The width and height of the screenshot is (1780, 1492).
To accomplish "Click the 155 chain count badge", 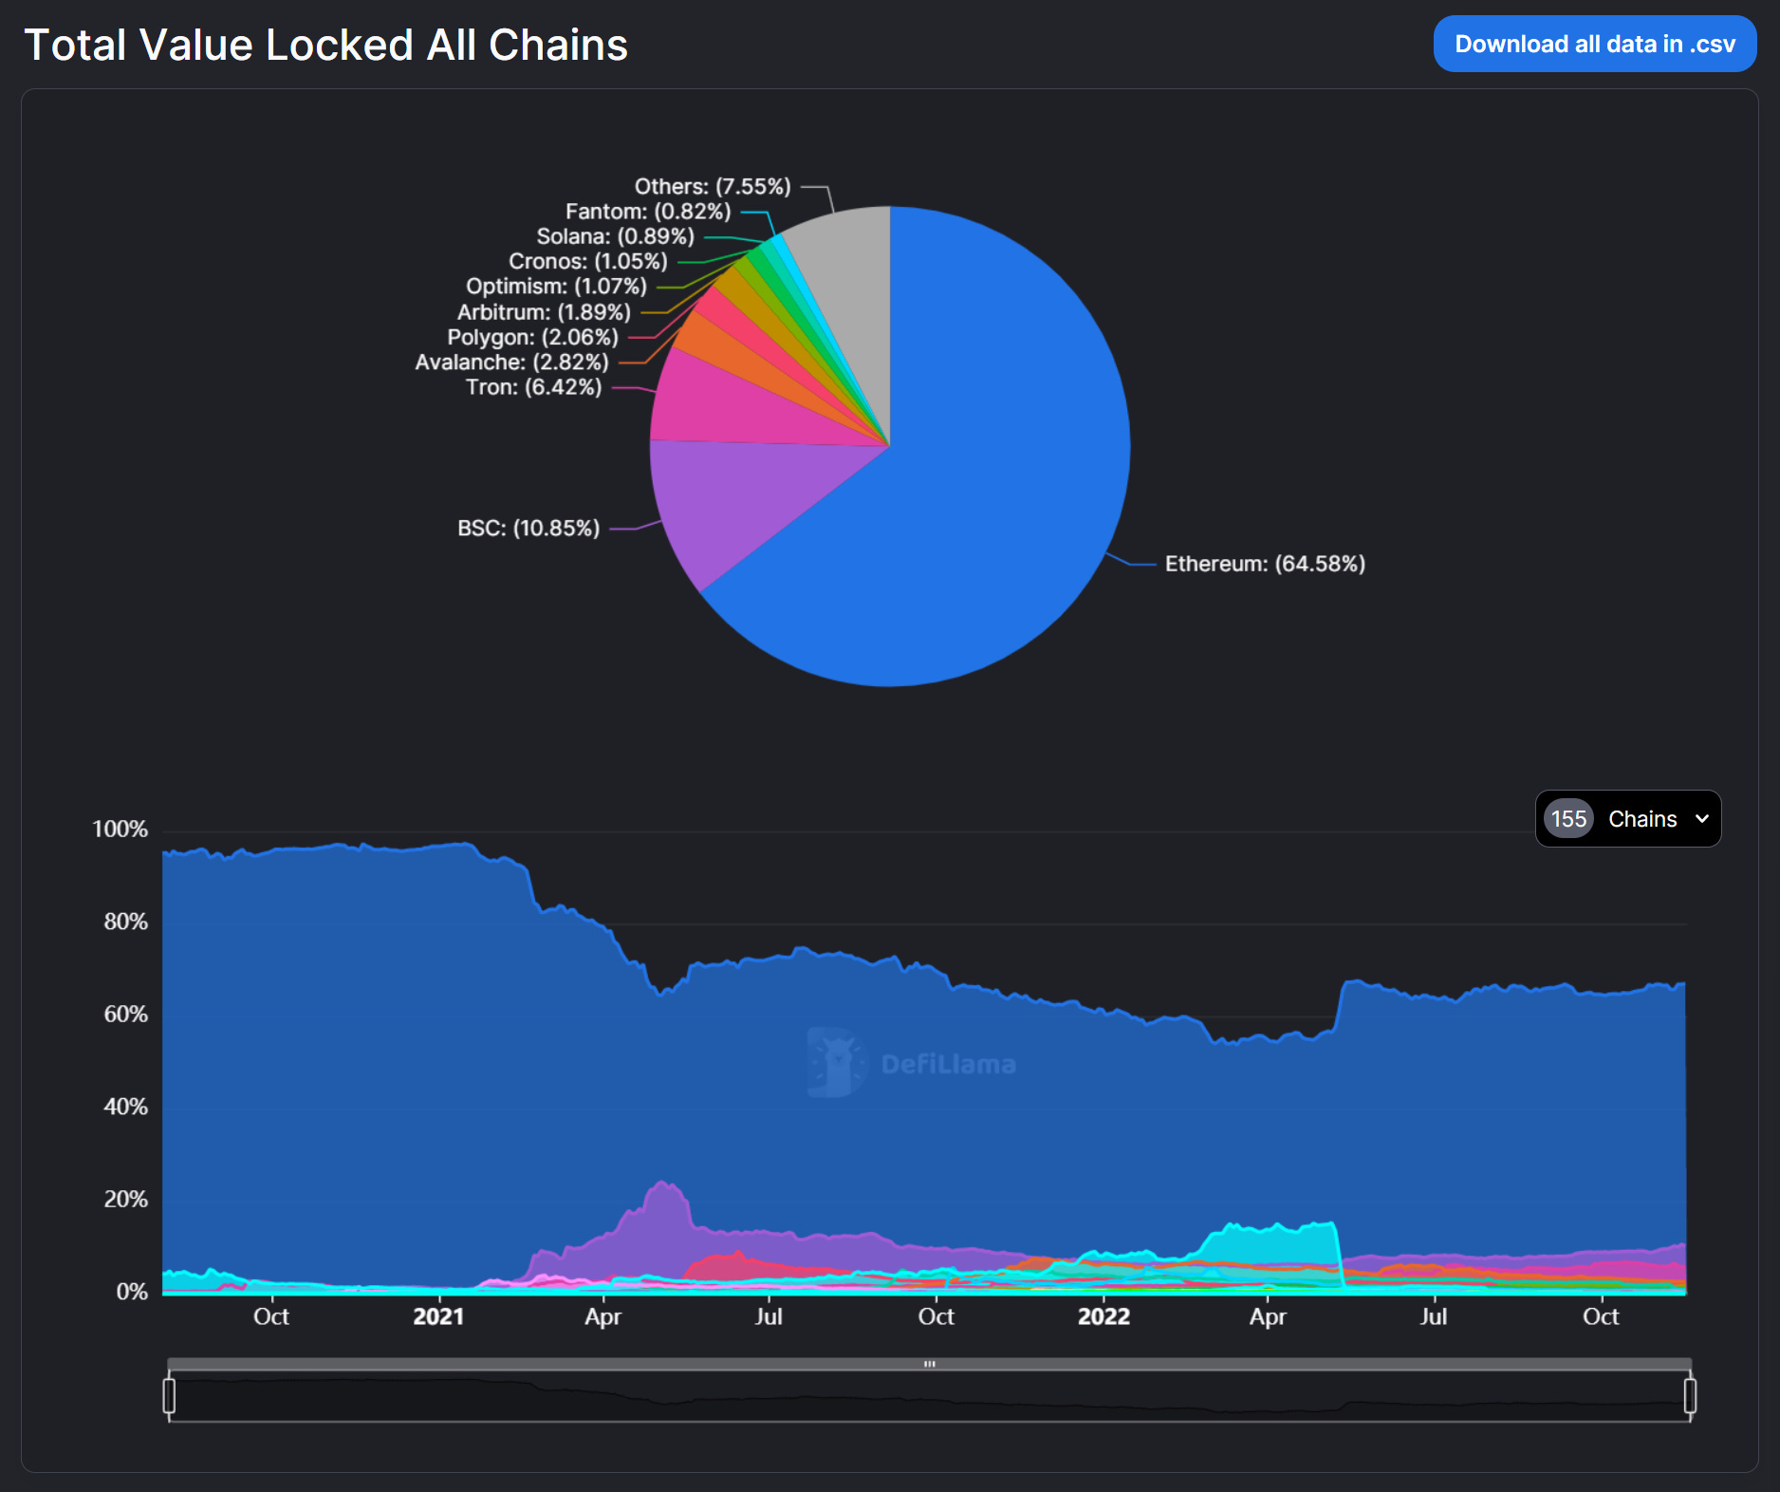I will tap(1568, 818).
